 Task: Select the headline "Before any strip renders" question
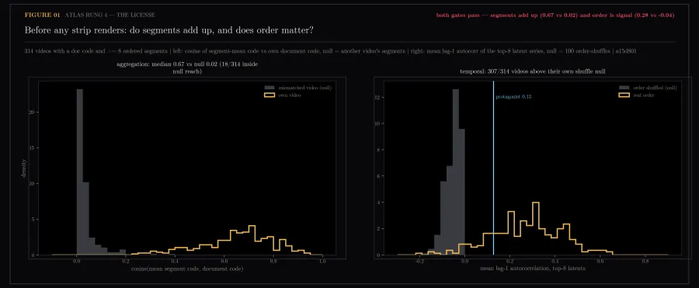point(169,31)
